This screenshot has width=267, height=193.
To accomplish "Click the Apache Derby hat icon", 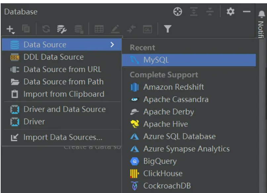I will pyautogui.click(x=135, y=112).
